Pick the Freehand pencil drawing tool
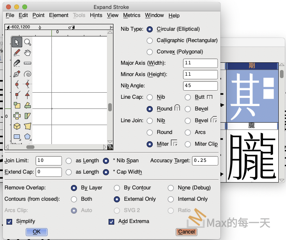Screen dimensions: 286x240 click(x=17, y=53)
